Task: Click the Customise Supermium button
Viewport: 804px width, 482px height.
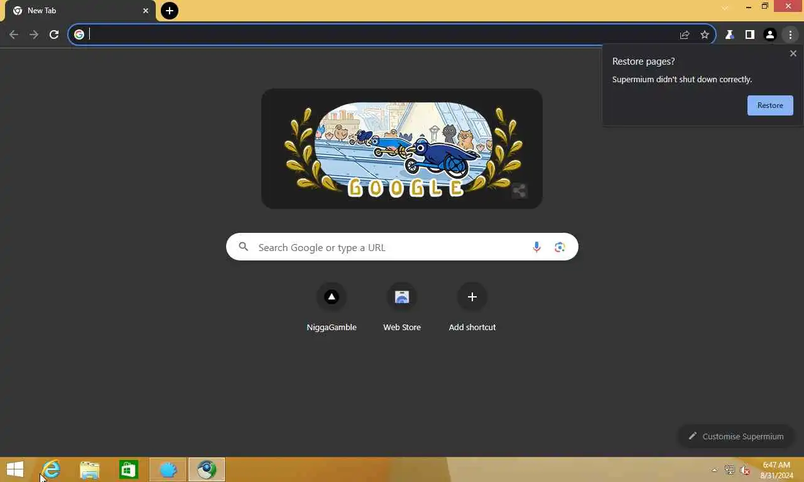Action: point(736,436)
